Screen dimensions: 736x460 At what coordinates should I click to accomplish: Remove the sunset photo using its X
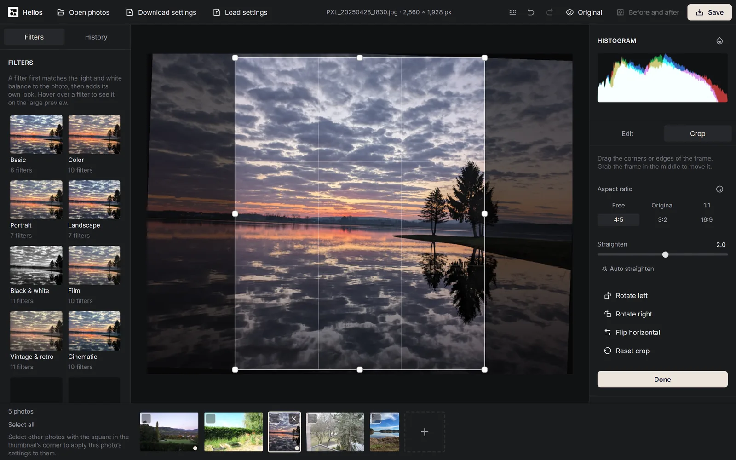click(x=294, y=419)
